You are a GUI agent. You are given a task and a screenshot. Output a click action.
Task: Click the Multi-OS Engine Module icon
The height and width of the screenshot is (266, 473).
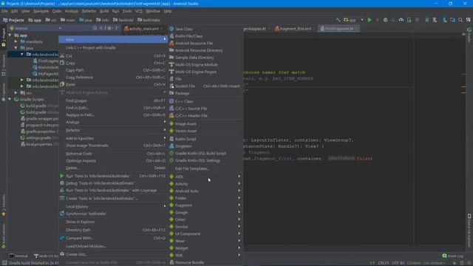tap(171, 64)
